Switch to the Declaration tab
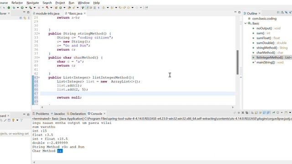This screenshot has width=292, height=164. point(76,113)
